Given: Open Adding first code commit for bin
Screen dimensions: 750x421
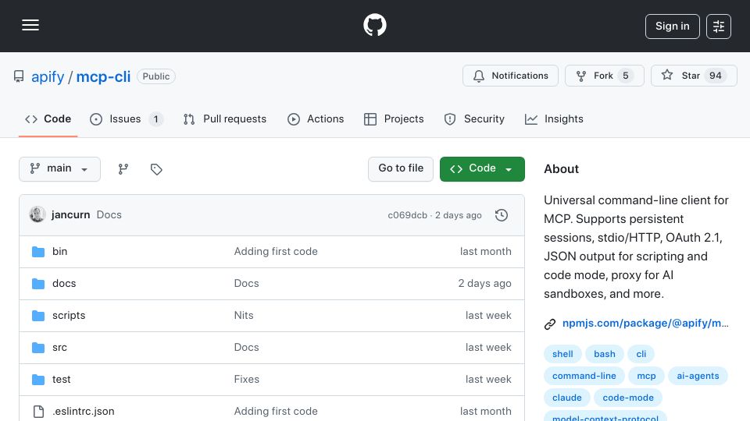Looking at the screenshot, I should tap(276, 252).
